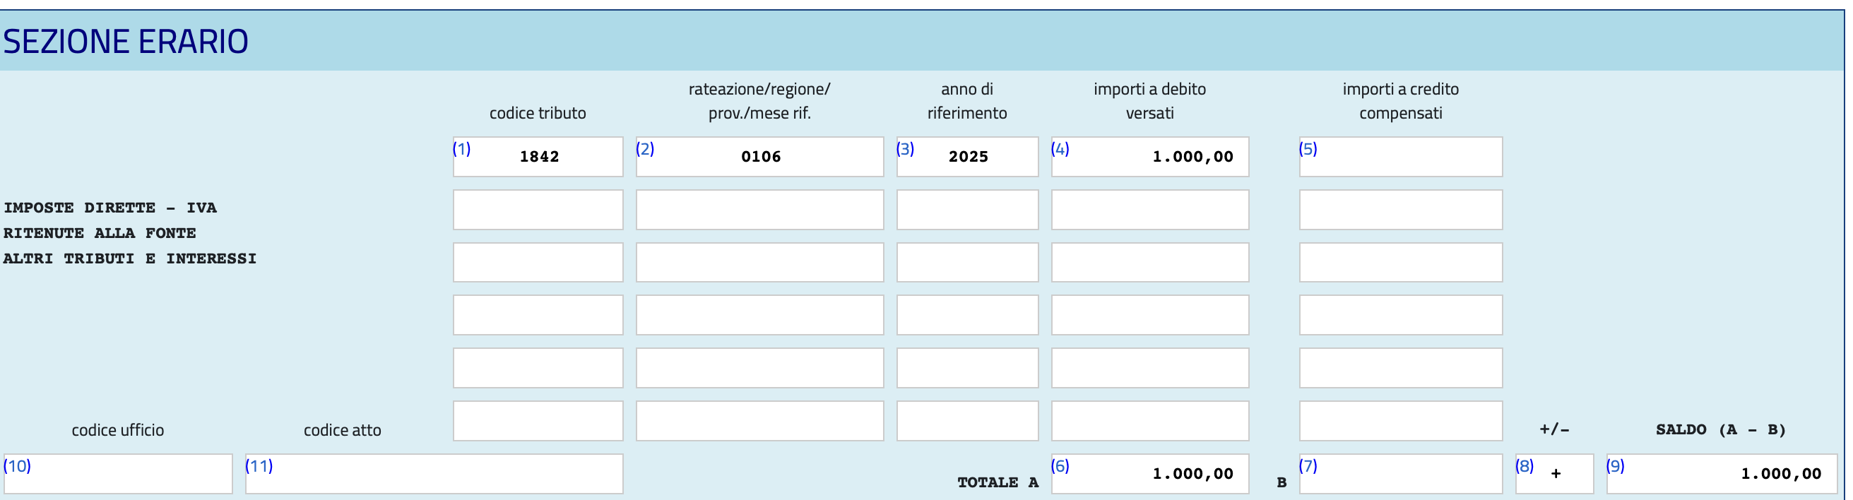The height and width of the screenshot is (500, 1853).
Task: Click importi a credito compensati field (5)
Action: [1401, 157]
